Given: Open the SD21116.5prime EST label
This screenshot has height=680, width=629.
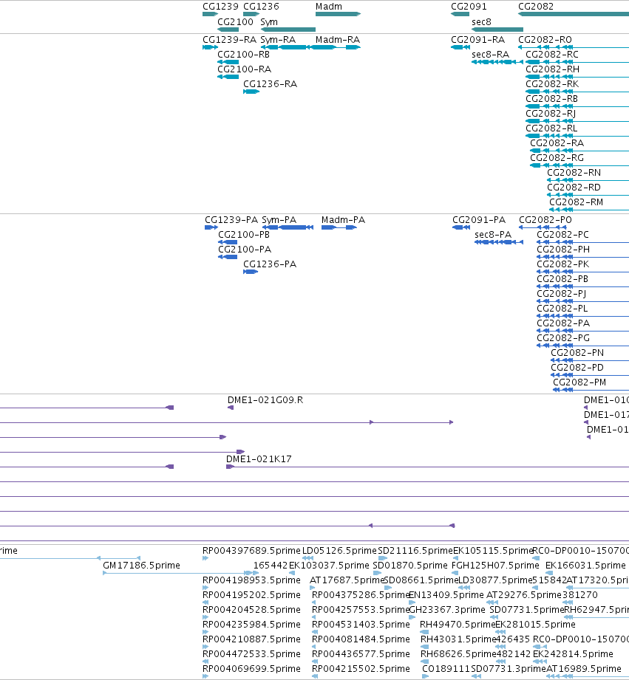Looking at the screenshot, I should click(x=415, y=550).
